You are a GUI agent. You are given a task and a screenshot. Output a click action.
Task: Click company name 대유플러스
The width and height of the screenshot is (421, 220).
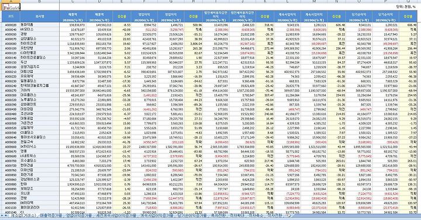pyautogui.click(x=28, y=95)
